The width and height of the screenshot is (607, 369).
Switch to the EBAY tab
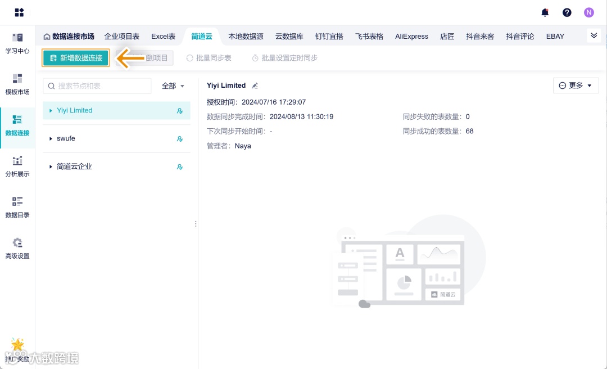pyautogui.click(x=555, y=35)
